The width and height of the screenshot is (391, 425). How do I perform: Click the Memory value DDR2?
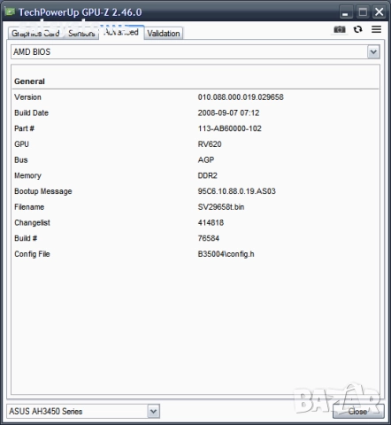tap(208, 175)
